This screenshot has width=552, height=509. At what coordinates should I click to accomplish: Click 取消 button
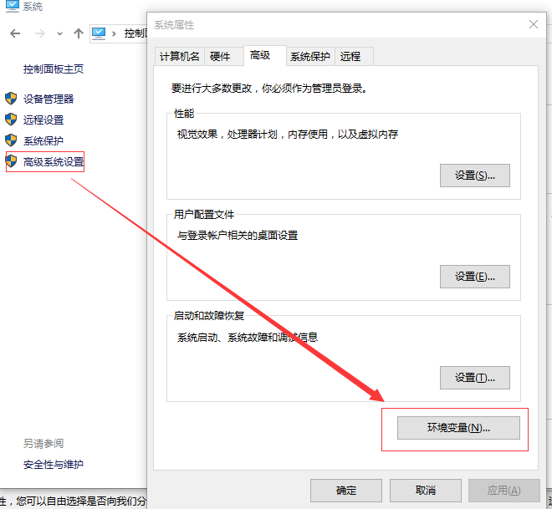click(x=425, y=491)
